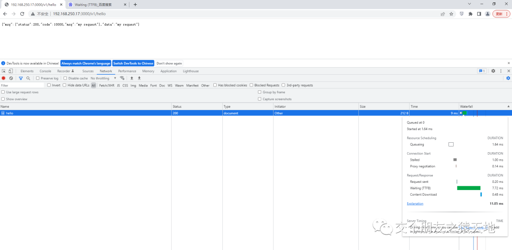
Task: Click Waterfall column sort arrow
Action: (508, 106)
